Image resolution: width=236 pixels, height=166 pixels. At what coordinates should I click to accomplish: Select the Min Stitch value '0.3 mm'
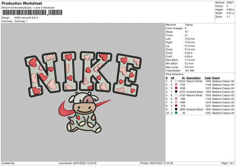click(x=189, y=63)
